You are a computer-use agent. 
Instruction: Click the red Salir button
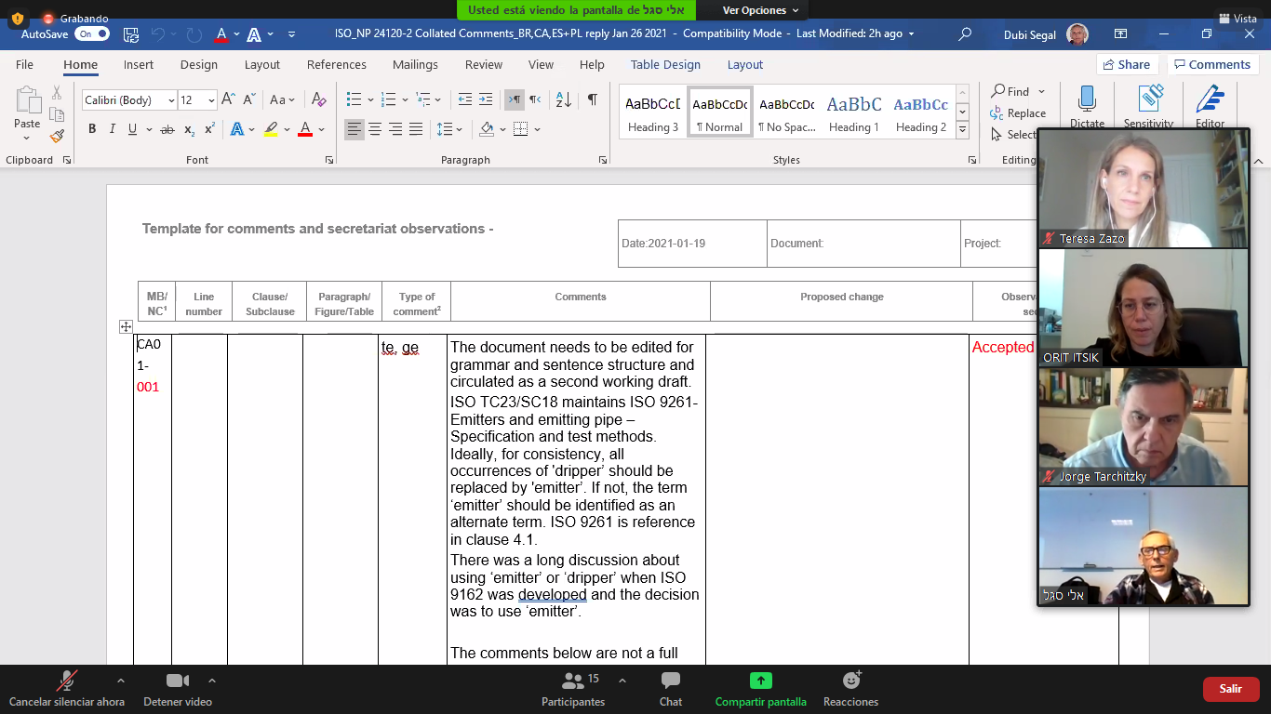[x=1230, y=689]
